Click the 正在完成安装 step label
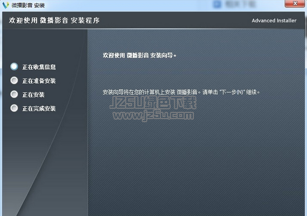Screen dimensions: 307x216 [39, 108]
